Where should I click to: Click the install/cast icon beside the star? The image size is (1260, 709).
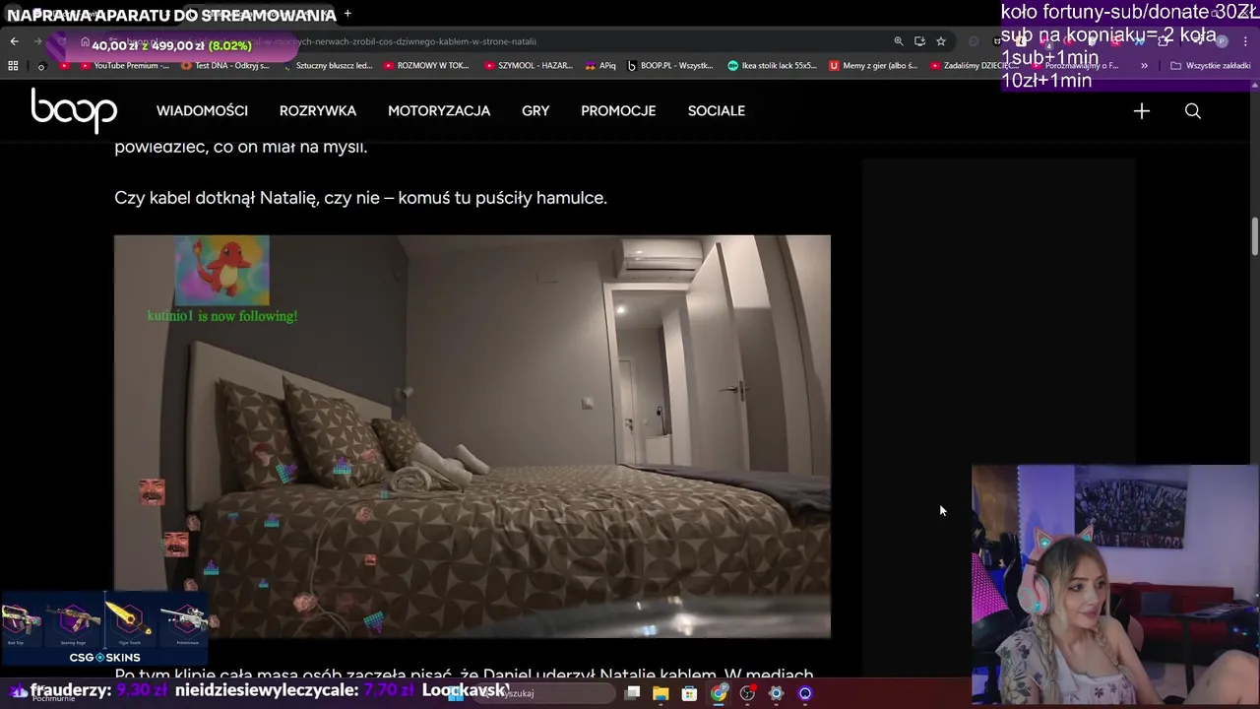(919, 41)
